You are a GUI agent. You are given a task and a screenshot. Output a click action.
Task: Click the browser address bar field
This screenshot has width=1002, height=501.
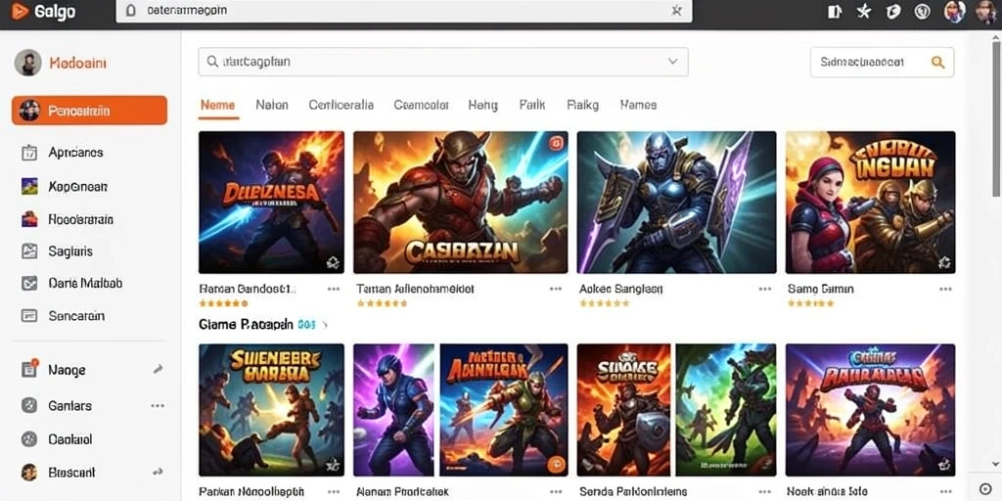pyautogui.click(x=404, y=11)
